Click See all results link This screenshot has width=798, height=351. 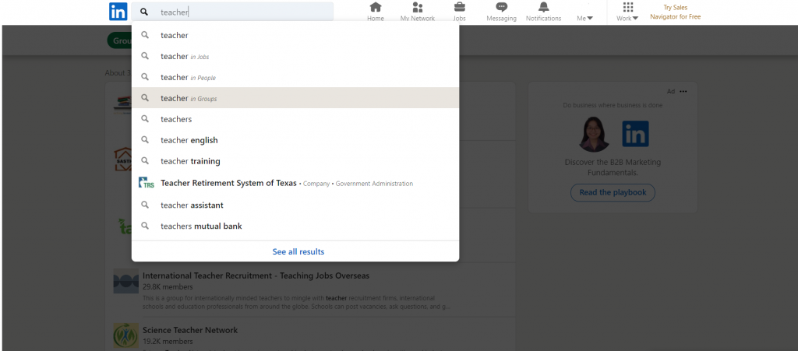point(298,251)
